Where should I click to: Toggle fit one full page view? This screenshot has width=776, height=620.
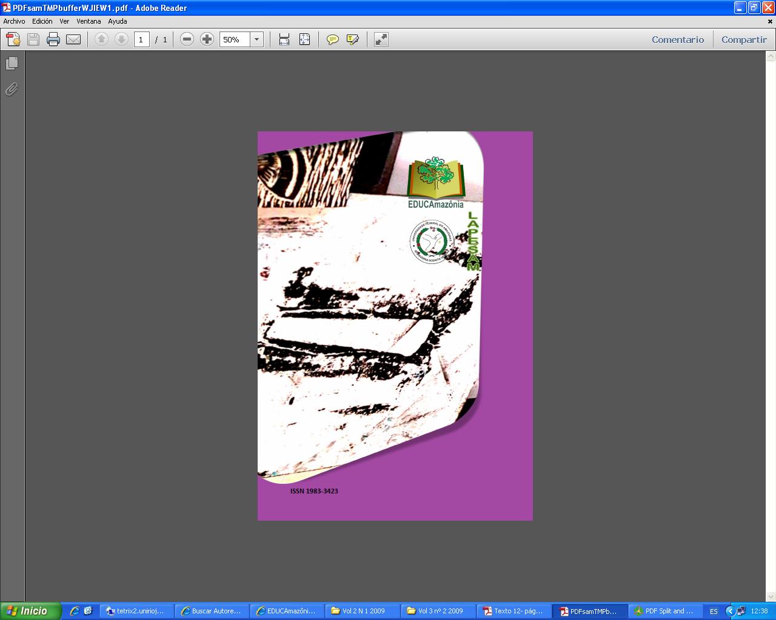tap(304, 40)
